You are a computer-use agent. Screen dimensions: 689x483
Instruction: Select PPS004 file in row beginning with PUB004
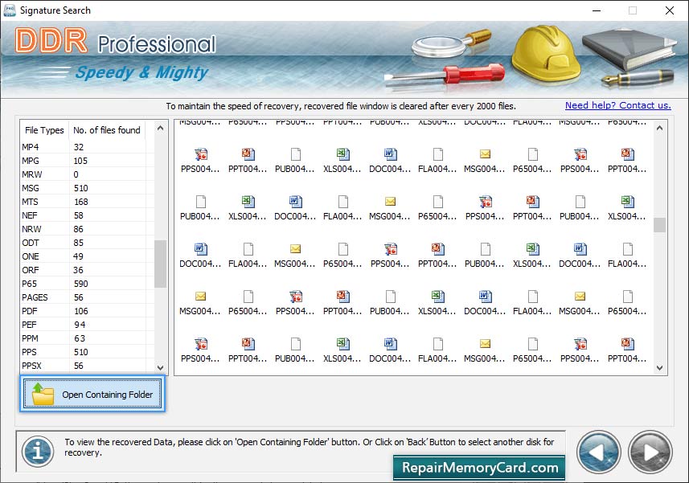[485, 208]
